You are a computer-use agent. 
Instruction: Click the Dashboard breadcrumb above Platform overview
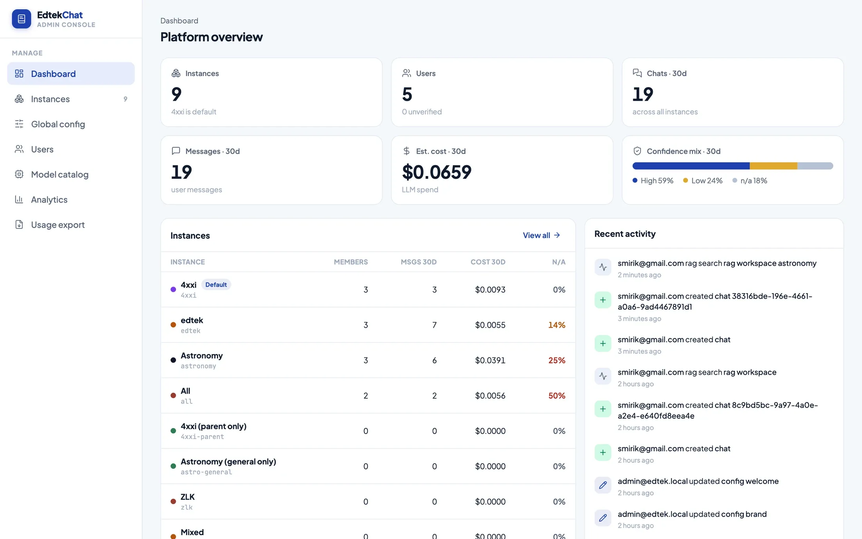click(179, 20)
